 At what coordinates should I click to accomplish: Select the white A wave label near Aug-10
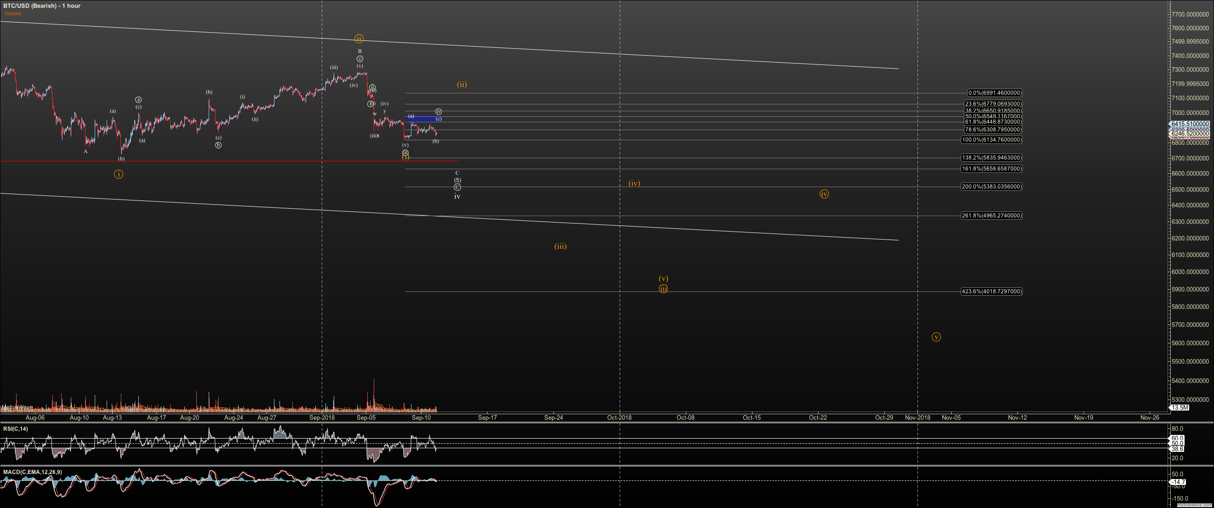point(86,151)
